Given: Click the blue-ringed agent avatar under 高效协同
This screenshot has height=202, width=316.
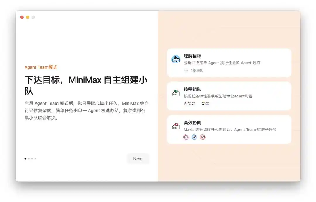Looking at the screenshot, I should pos(194,137).
